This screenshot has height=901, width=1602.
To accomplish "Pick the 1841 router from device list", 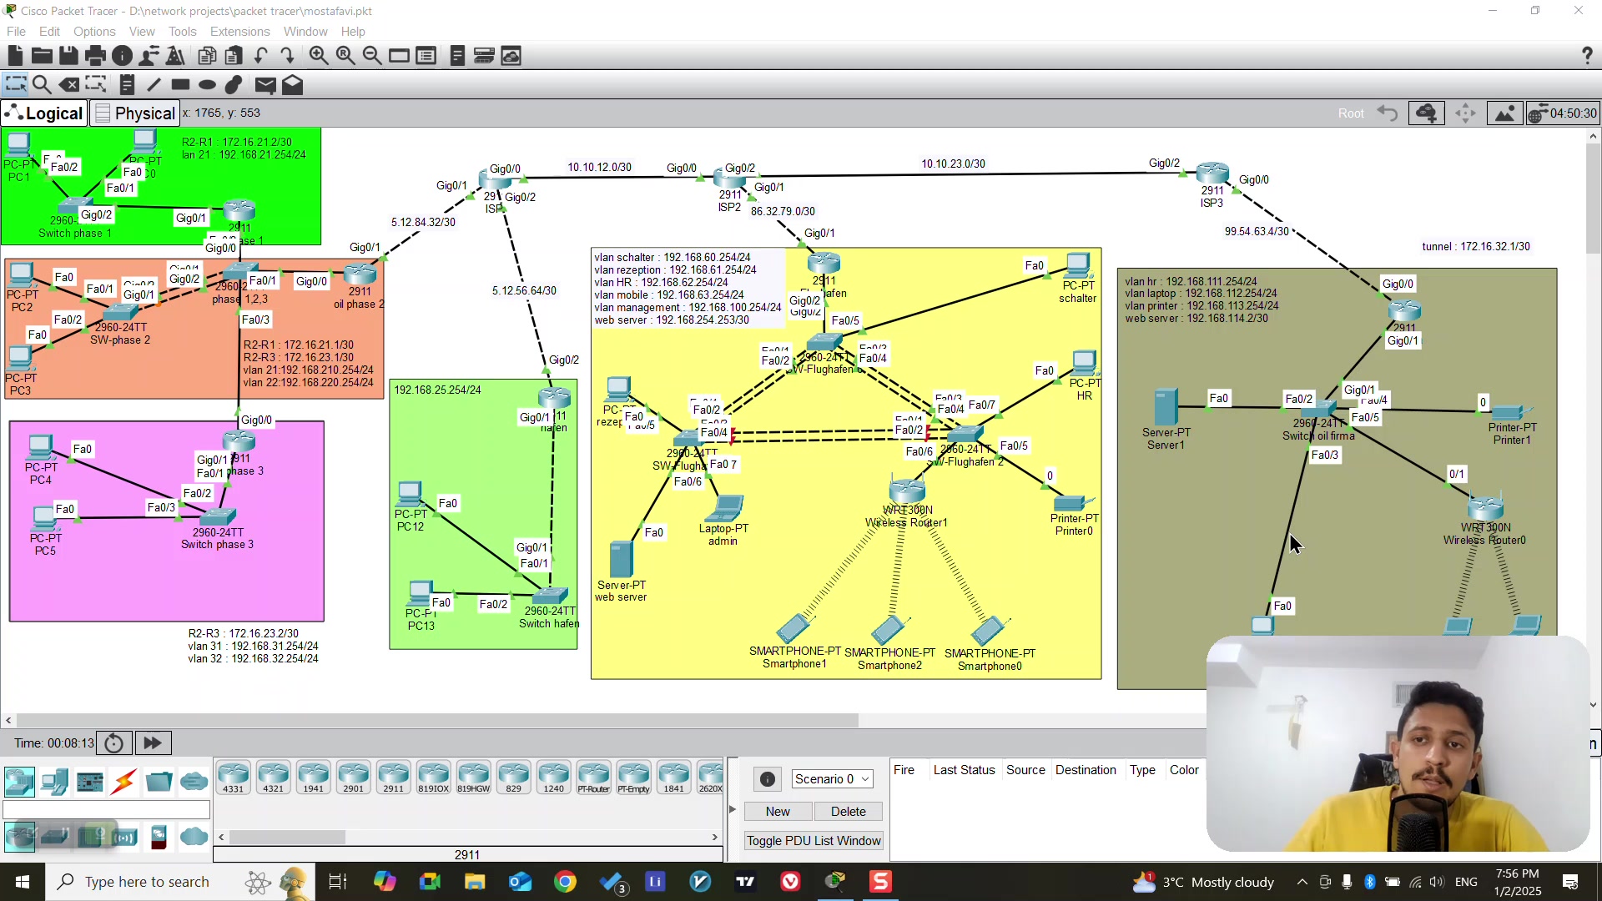I will pos(674,778).
